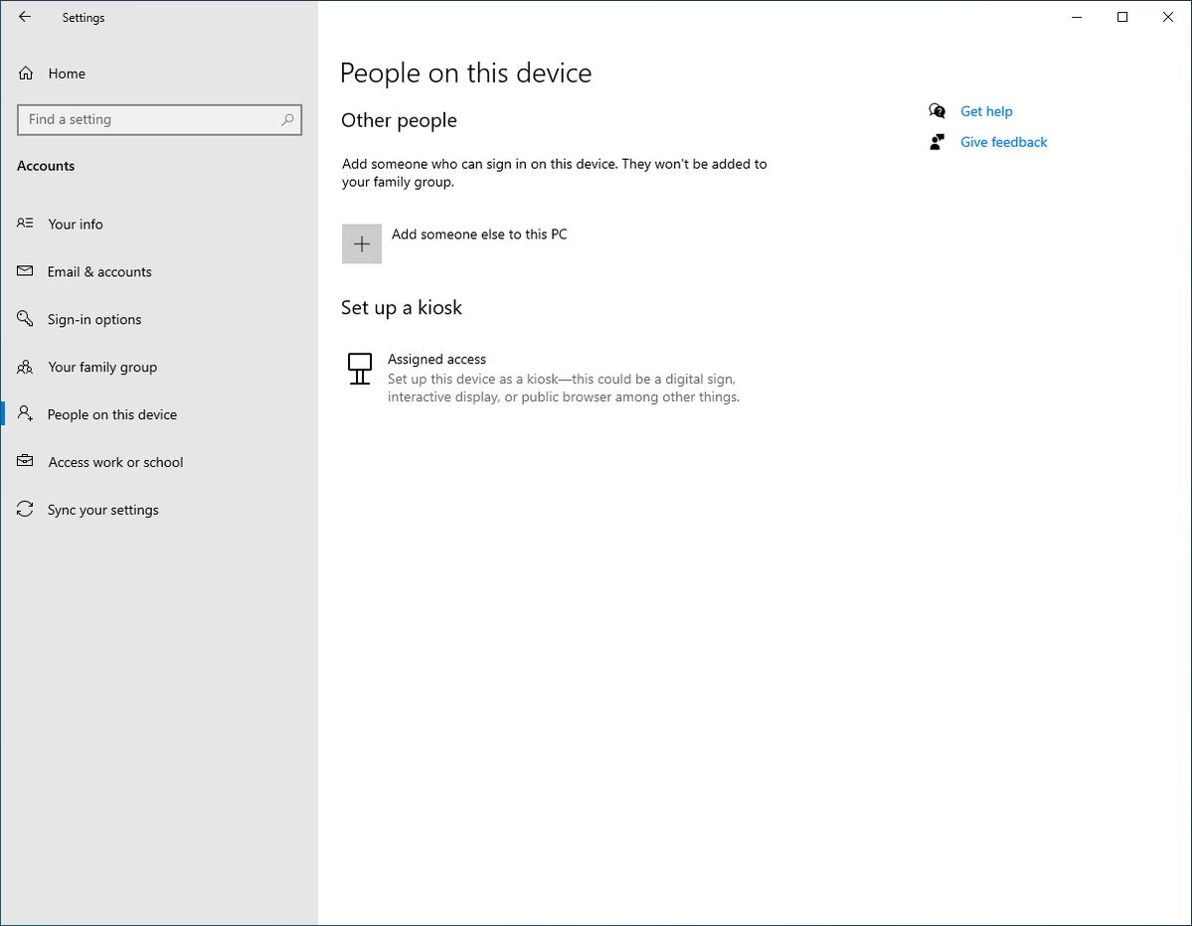This screenshot has height=926, width=1192.
Task: Open the Your info page
Action: tap(159, 225)
